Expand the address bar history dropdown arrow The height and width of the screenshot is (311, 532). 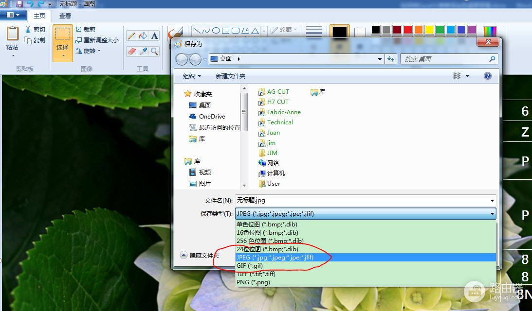tap(380, 59)
